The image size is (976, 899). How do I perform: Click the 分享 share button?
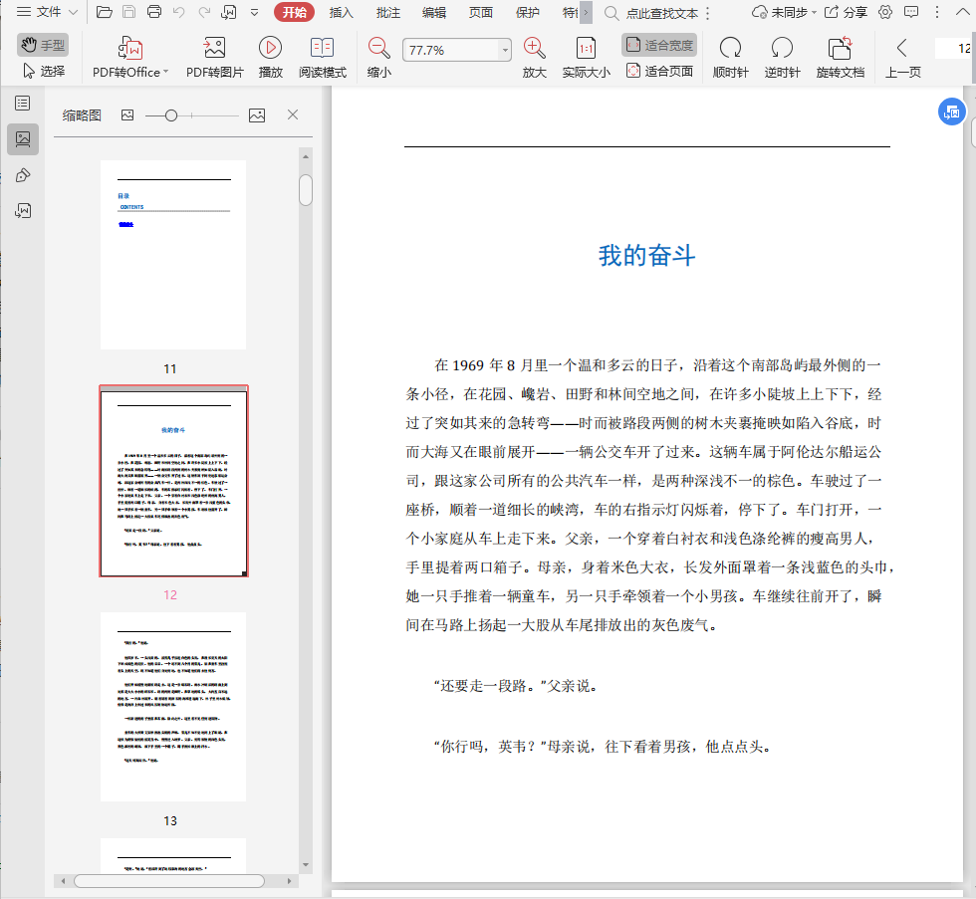tap(846, 12)
